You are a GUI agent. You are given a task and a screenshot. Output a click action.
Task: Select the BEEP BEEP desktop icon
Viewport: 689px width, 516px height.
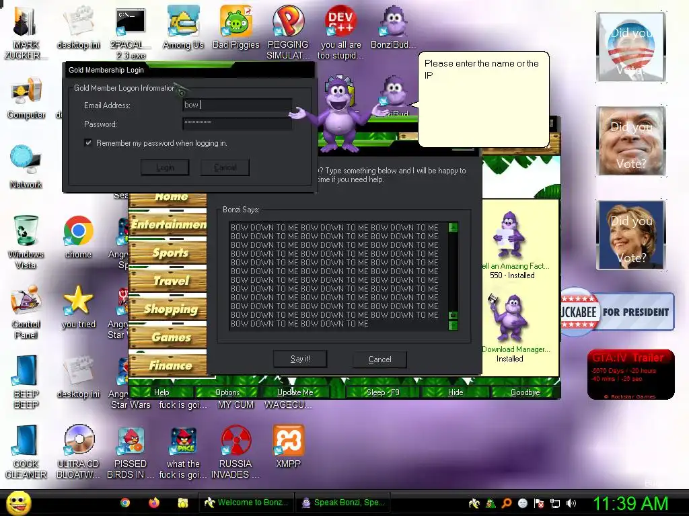click(26, 382)
